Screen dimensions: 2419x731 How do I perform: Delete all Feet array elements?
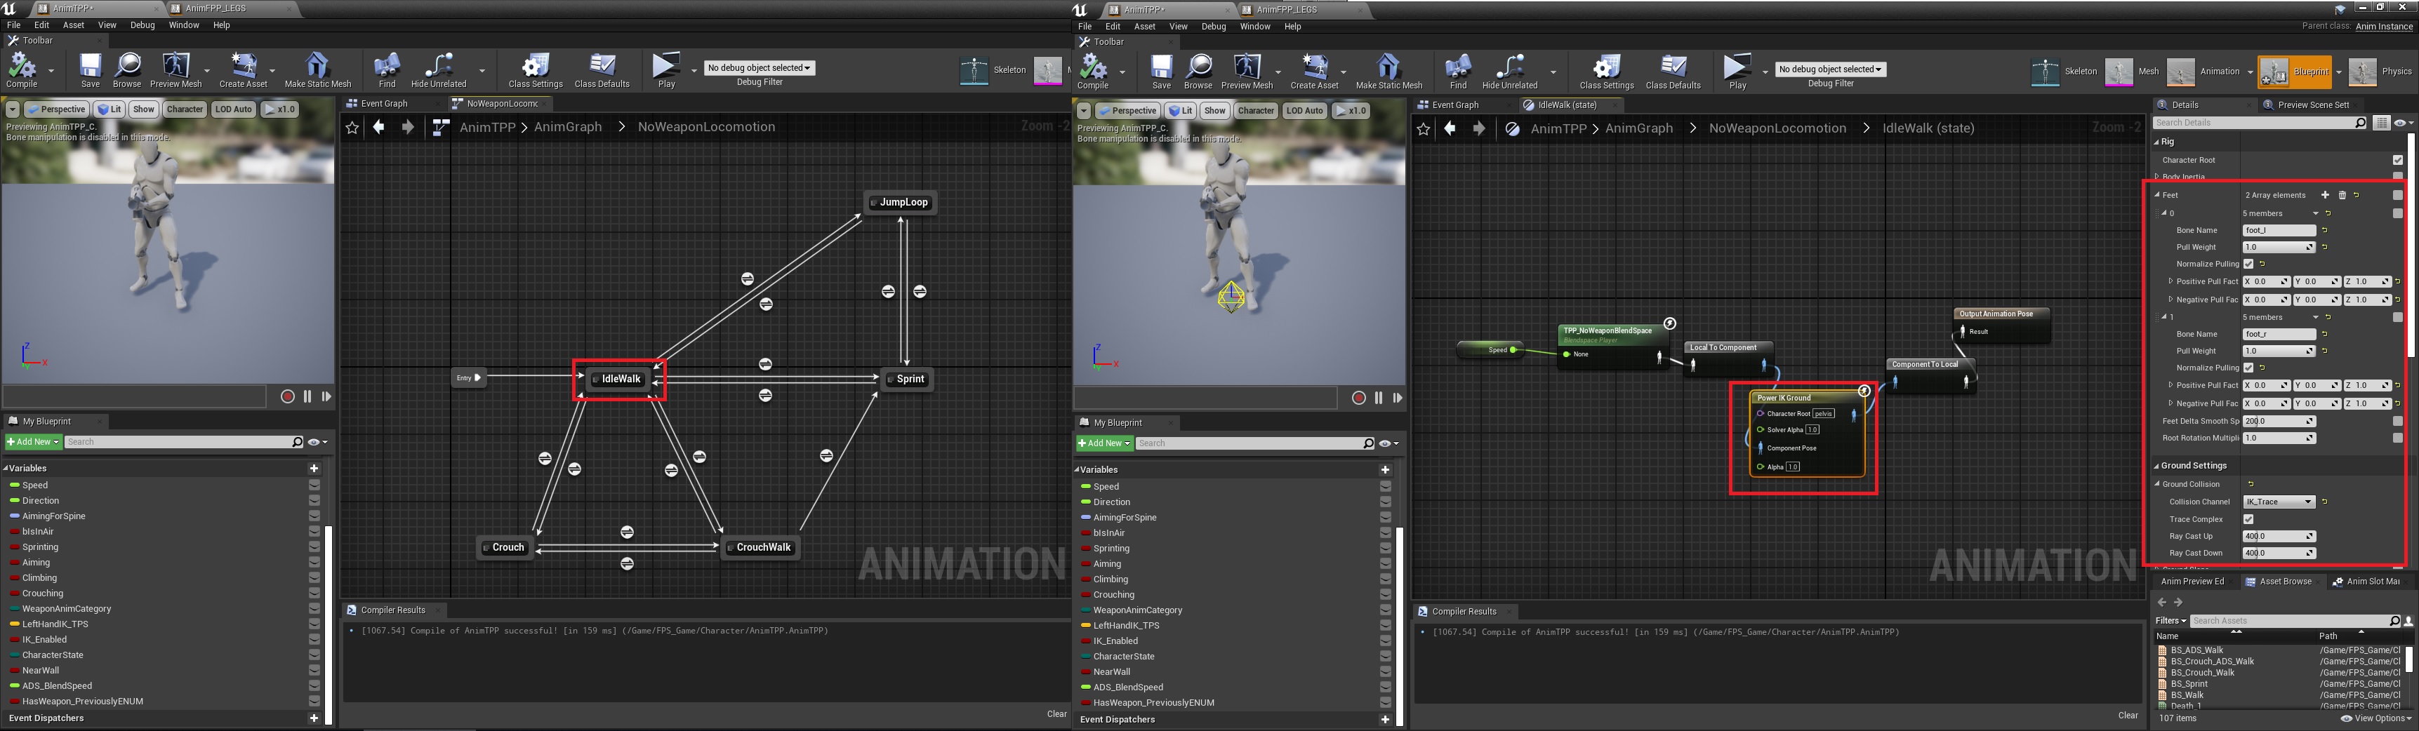click(2342, 195)
